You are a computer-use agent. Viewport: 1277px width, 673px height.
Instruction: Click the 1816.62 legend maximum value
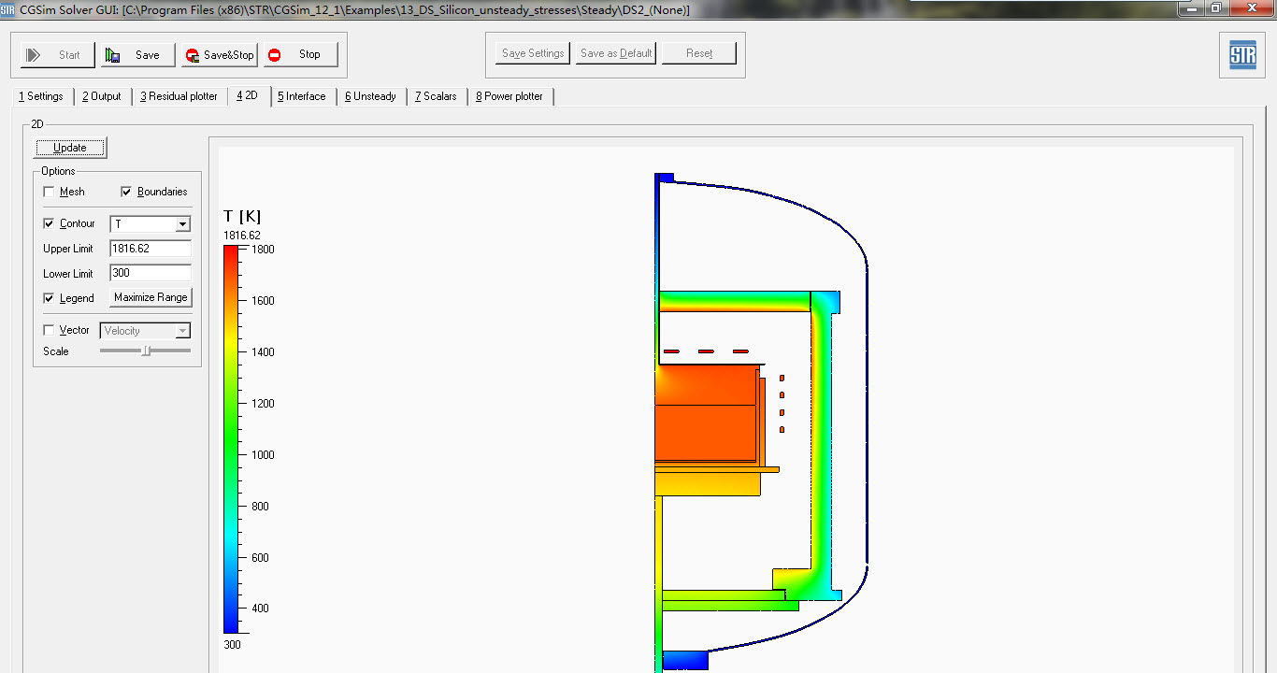click(241, 236)
